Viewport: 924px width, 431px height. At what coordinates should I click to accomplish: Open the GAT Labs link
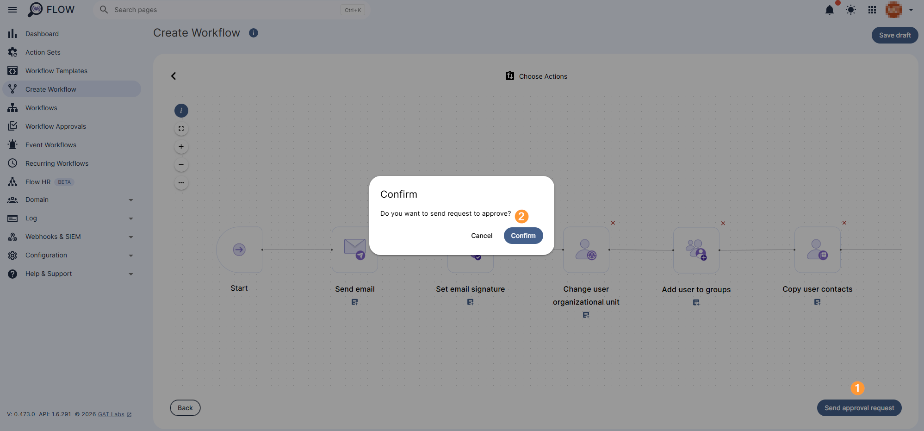coord(111,414)
